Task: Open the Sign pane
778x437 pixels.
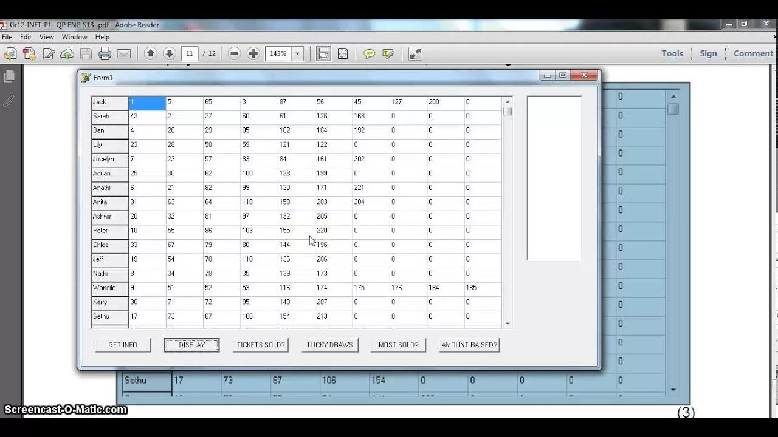Action: click(x=708, y=53)
